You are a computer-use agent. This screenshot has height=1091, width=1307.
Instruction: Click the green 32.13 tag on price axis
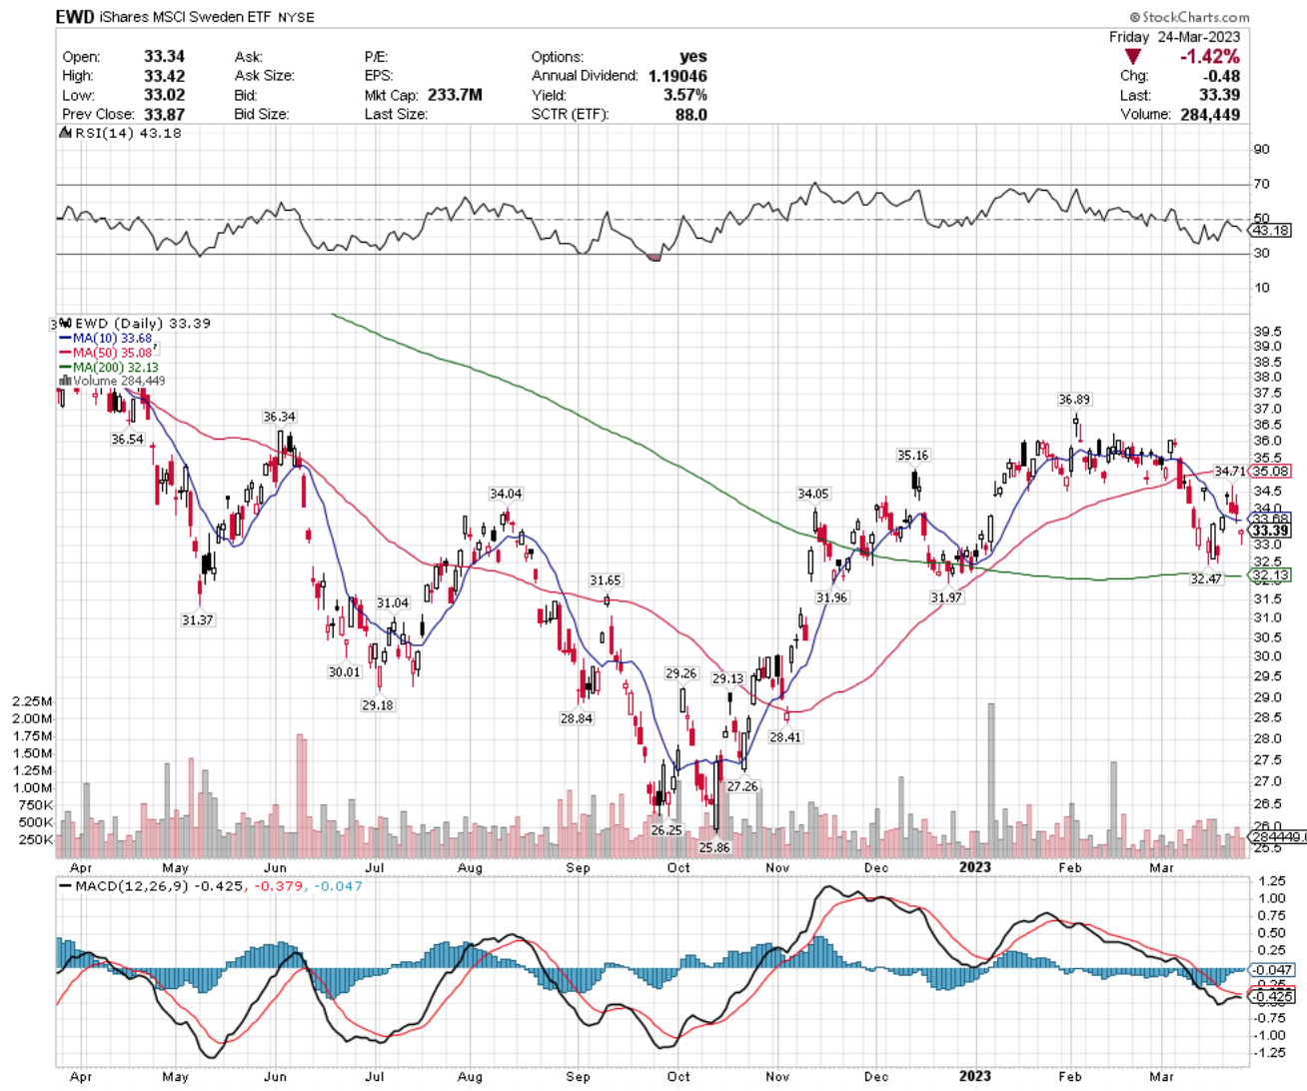coord(1271,575)
